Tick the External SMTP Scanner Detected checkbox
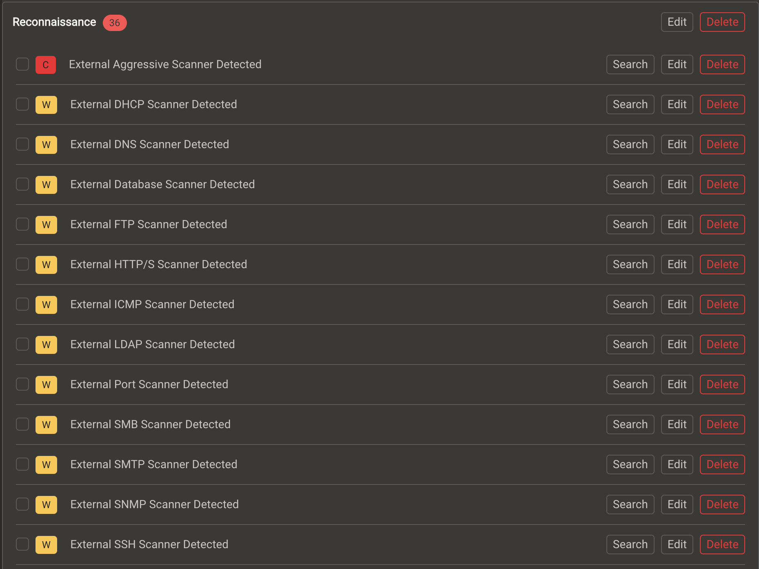Screen dimensions: 759x569 [x=22, y=464]
